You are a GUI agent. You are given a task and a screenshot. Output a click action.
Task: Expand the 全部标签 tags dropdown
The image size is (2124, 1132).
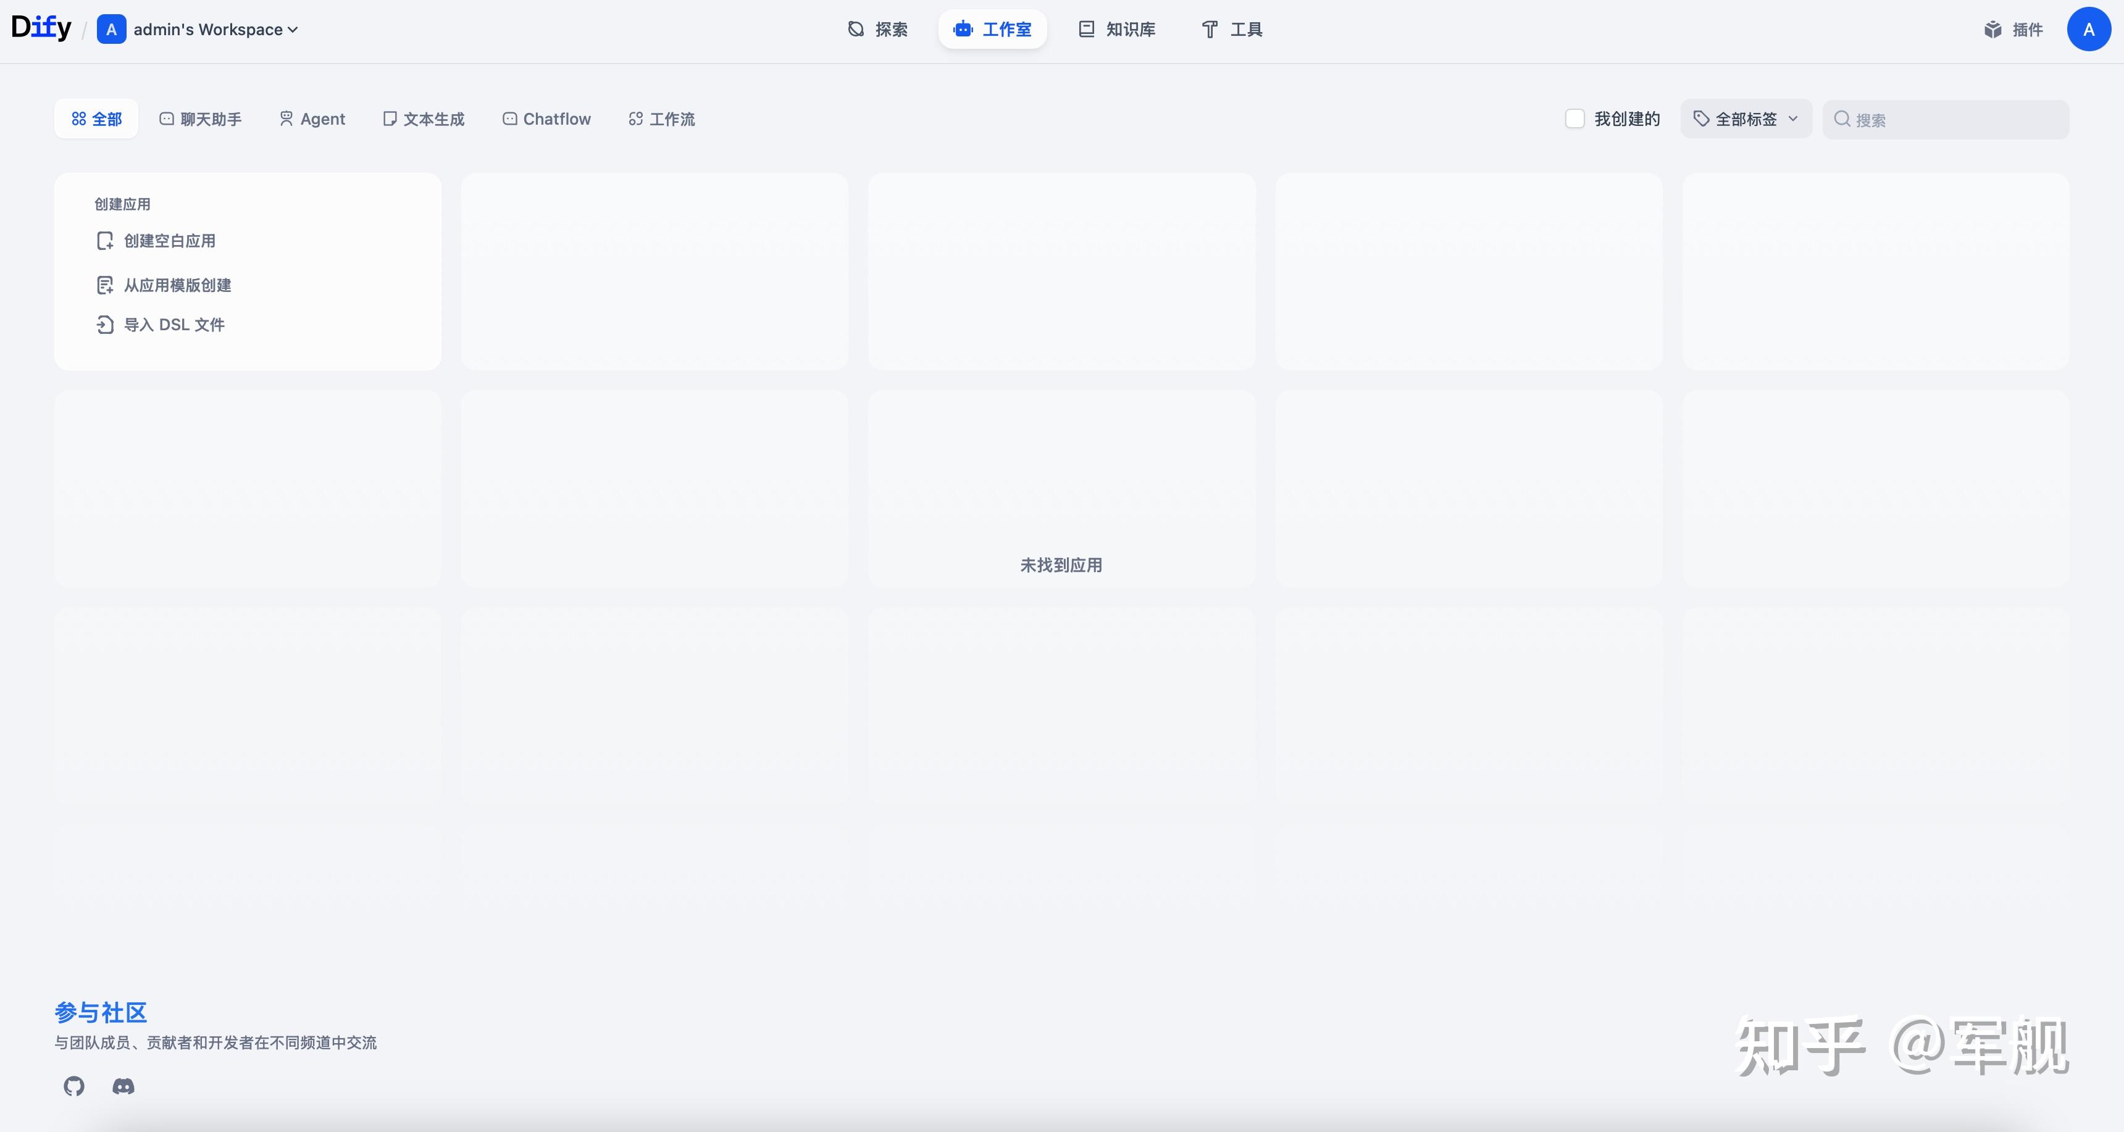click(x=1746, y=119)
